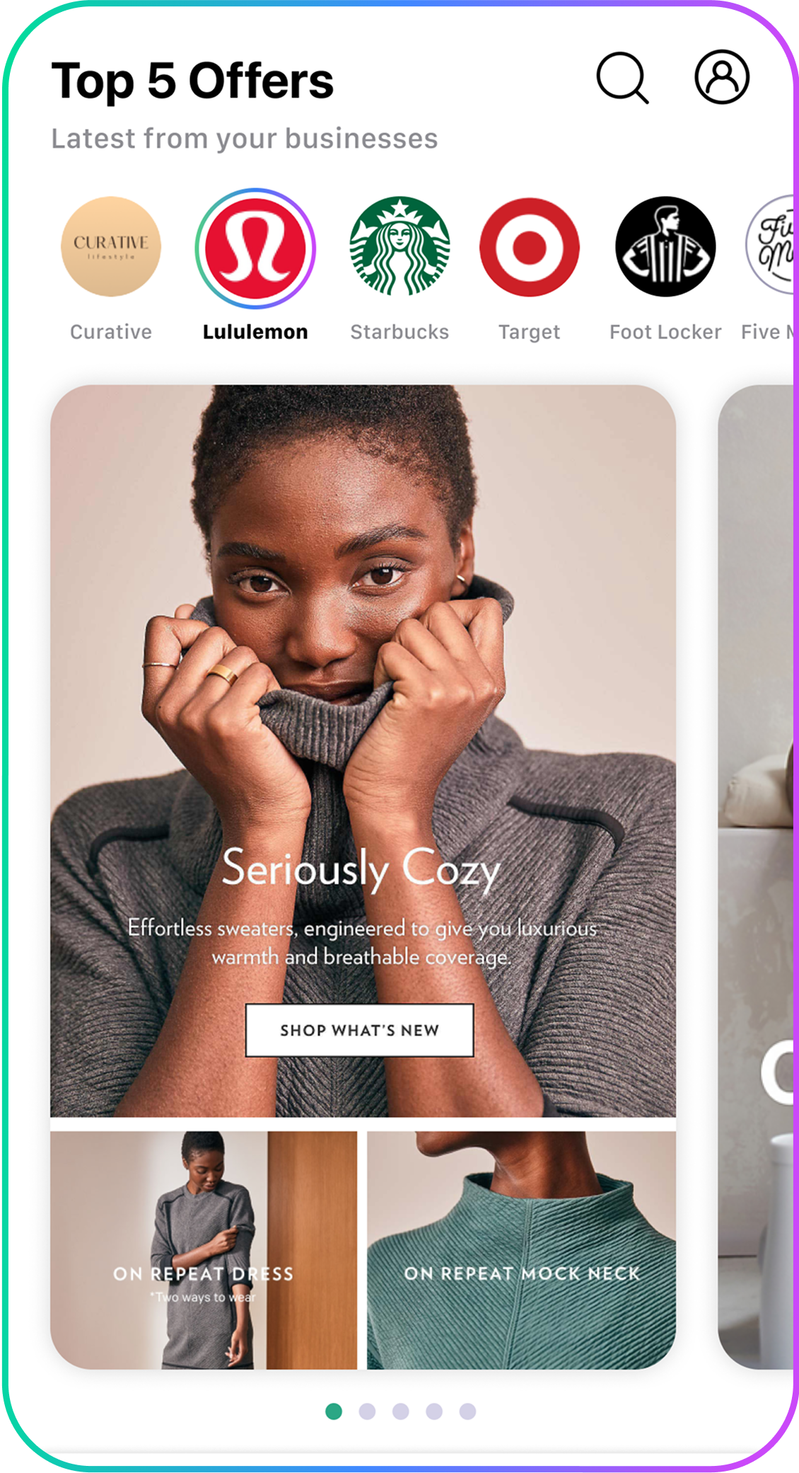Open the On Repeat Mock Neck tile

pyautogui.click(x=521, y=1250)
